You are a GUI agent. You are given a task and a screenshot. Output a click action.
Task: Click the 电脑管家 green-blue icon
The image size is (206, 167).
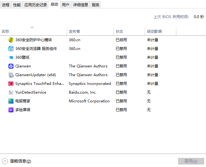coord(11,101)
